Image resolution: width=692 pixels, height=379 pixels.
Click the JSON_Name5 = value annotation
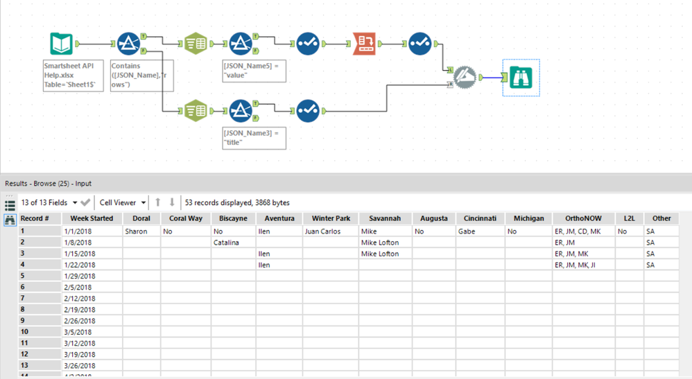[254, 71]
